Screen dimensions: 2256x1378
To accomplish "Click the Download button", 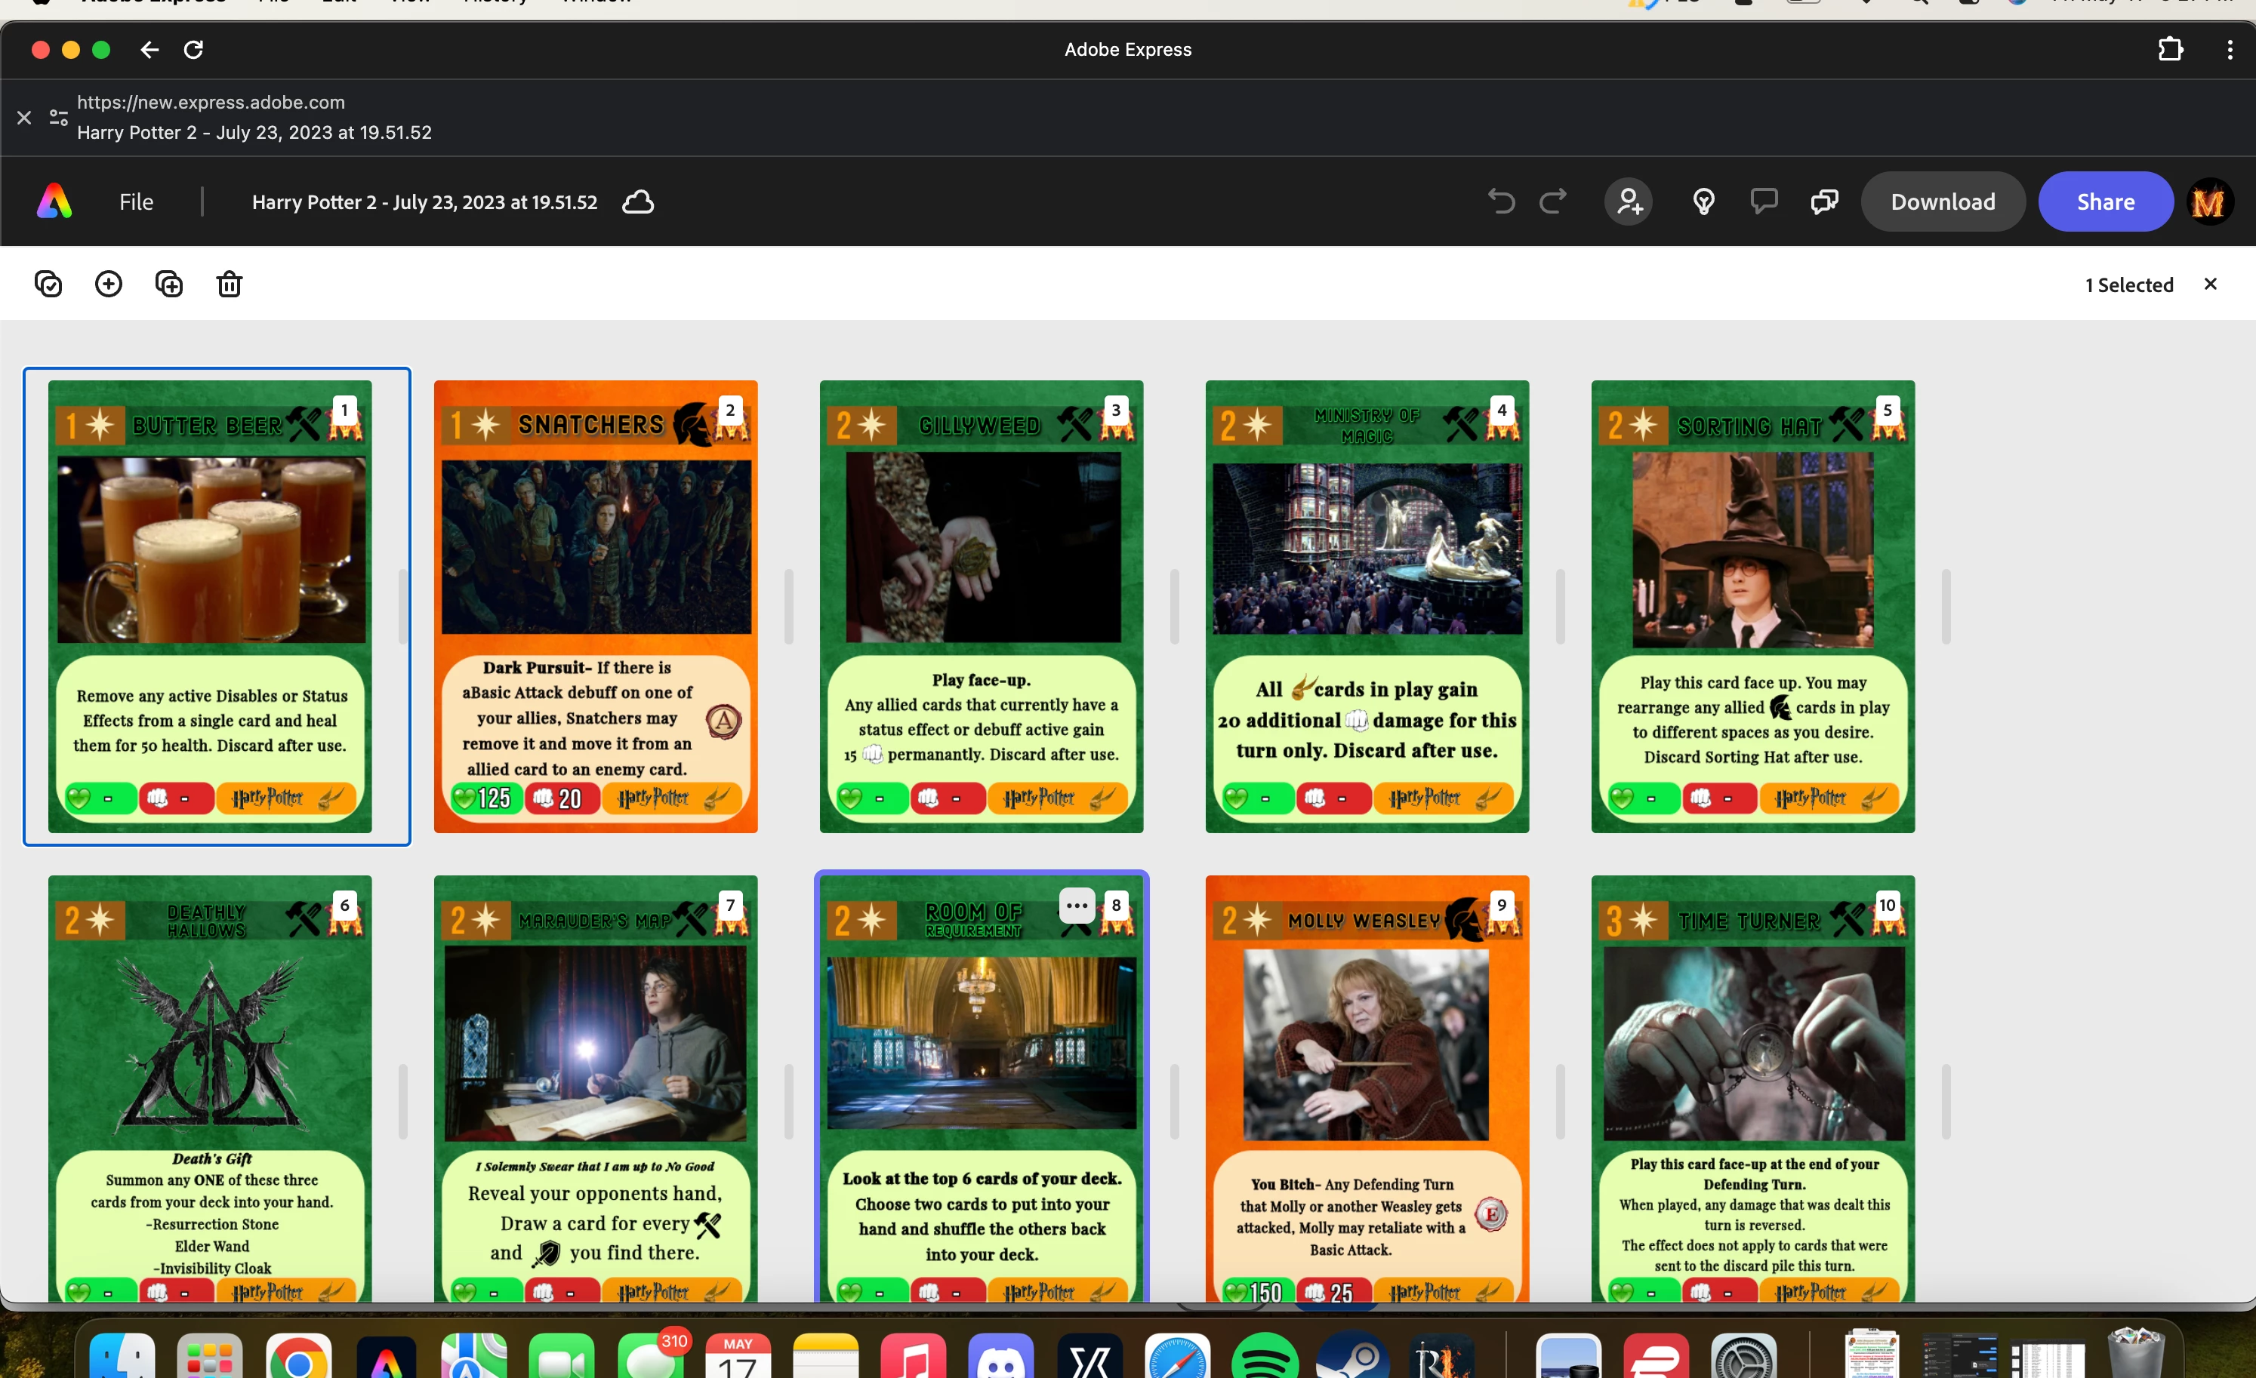I will [x=1943, y=202].
